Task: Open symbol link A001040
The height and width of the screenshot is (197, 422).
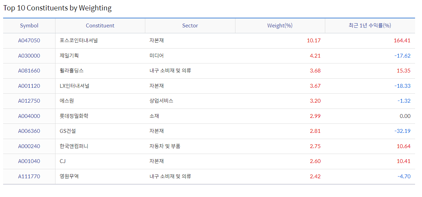Action: 29,161
